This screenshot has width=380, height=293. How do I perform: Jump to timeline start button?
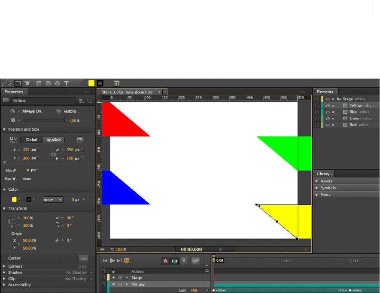coord(105,260)
